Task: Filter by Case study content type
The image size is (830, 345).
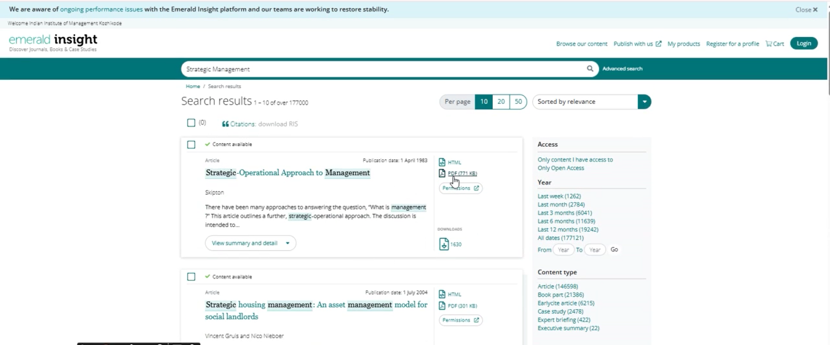Action: pos(560,311)
